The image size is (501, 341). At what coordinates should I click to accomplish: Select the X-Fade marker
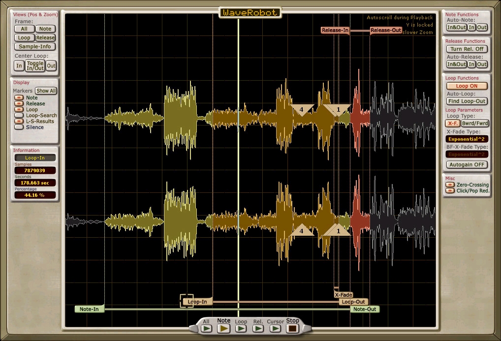coord(344,295)
